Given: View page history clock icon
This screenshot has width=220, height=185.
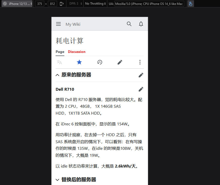Looking at the screenshot, I should coord(100,62).
